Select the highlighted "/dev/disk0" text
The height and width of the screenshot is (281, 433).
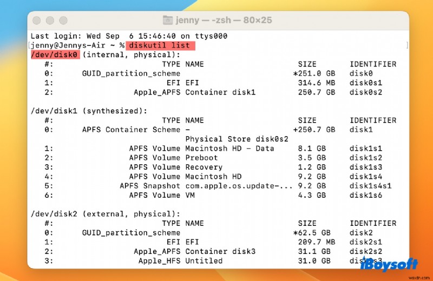coord(55,55)
